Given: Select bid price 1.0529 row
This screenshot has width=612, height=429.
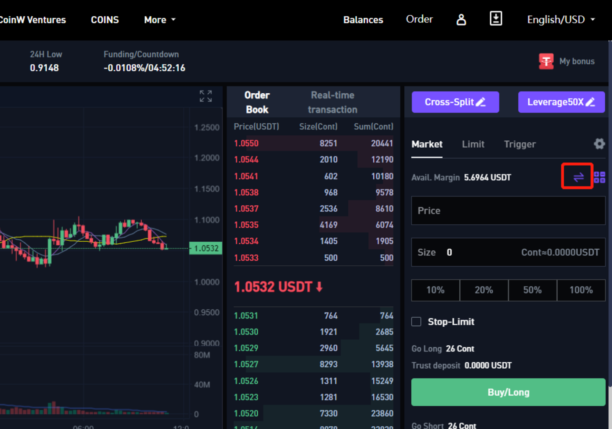Looking at the screenshot, I should click(313, 348).
